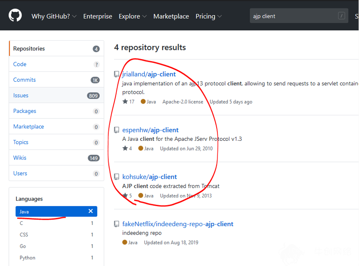Filter results by Go language
The width and height of the screenshot is (359, 266).
click(56, 246)
